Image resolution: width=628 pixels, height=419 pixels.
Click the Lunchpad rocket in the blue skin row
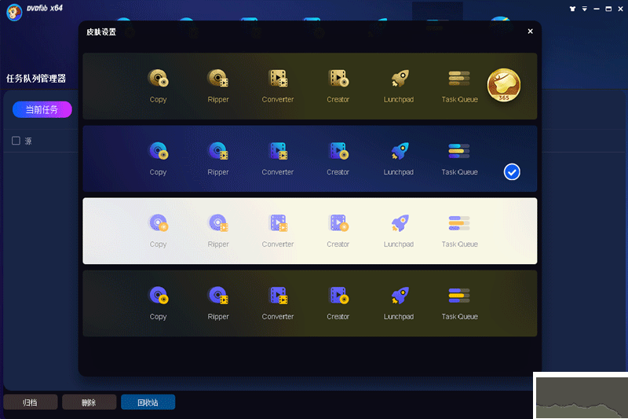(400, 151)
